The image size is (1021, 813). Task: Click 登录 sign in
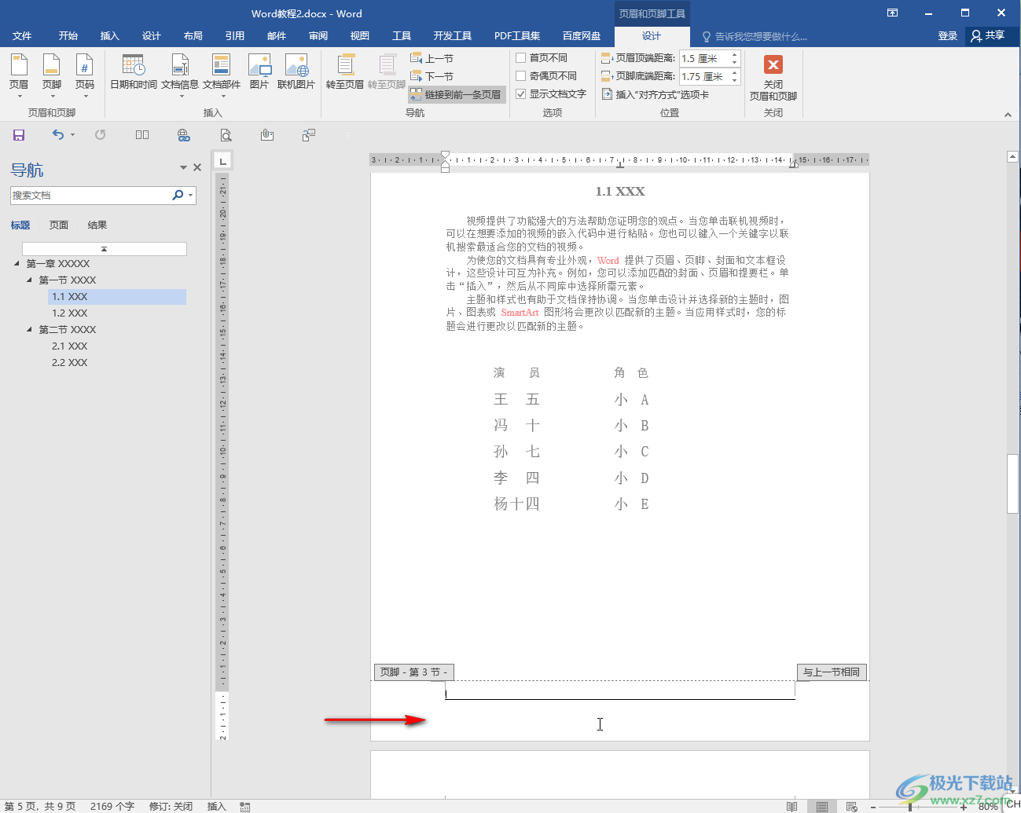click(x=948, y=36)
